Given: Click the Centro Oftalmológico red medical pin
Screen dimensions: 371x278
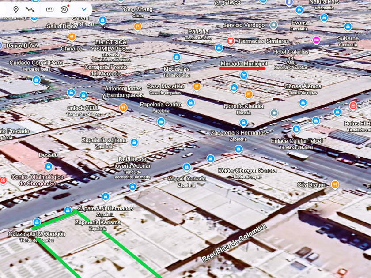Looking at the screenshot, I should pyautogui.click(x=3, y=180).
